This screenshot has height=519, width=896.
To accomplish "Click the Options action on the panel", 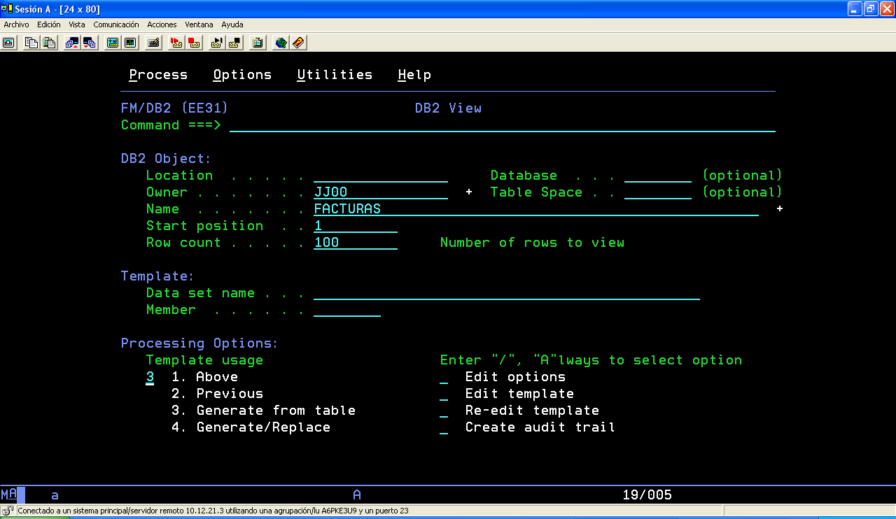I will 242,75.
